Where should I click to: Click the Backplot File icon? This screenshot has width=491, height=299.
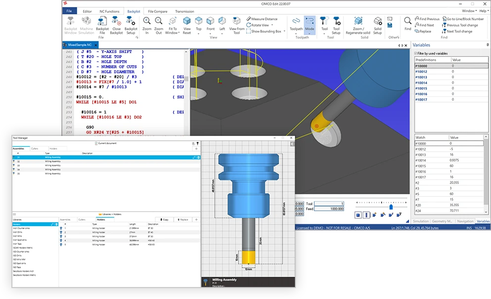[x=102, y=21]
